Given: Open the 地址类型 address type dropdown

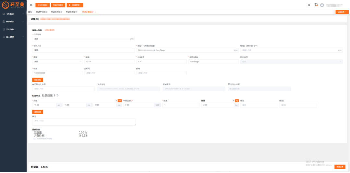Looking at the screenshot, I should click(x=291, y=61).
